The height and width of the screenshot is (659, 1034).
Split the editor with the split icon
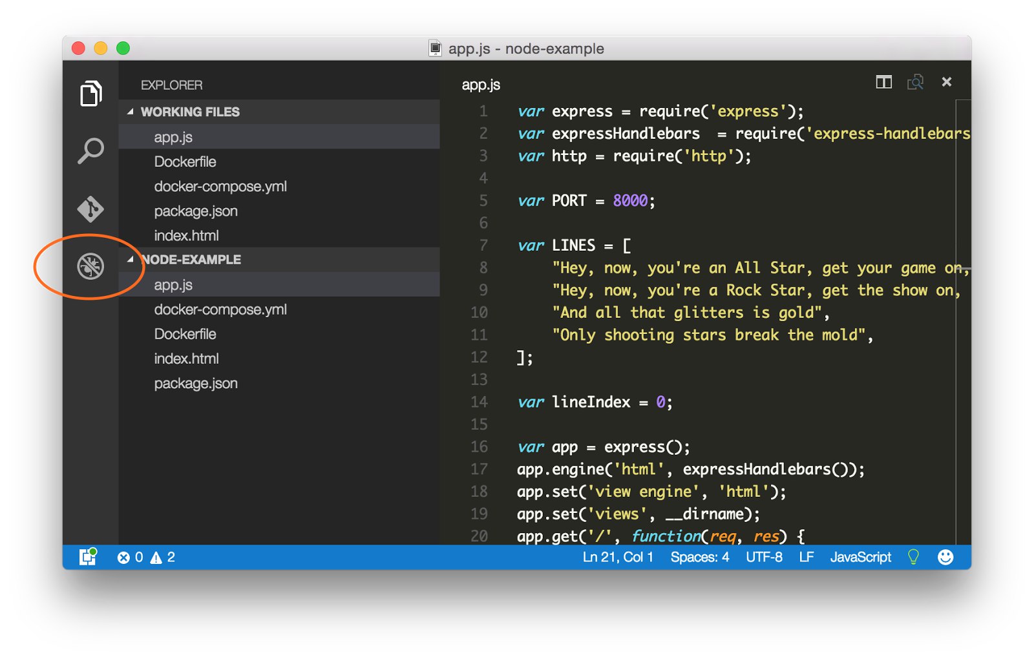point(883,82)
